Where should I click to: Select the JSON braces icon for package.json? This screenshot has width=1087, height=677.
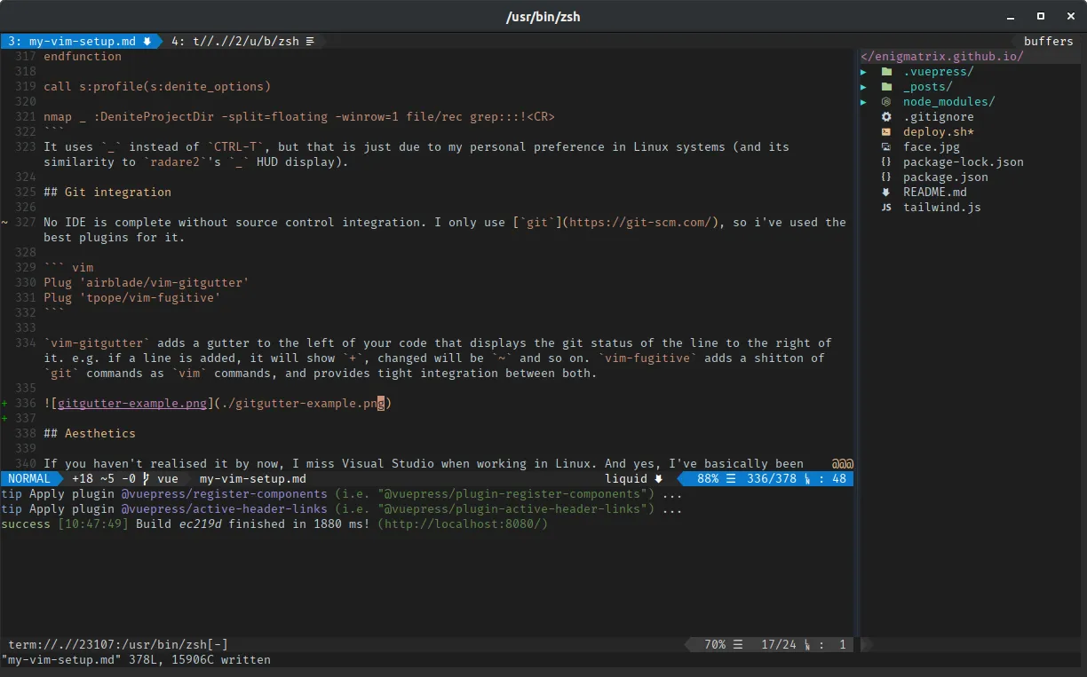coord(886,177)
